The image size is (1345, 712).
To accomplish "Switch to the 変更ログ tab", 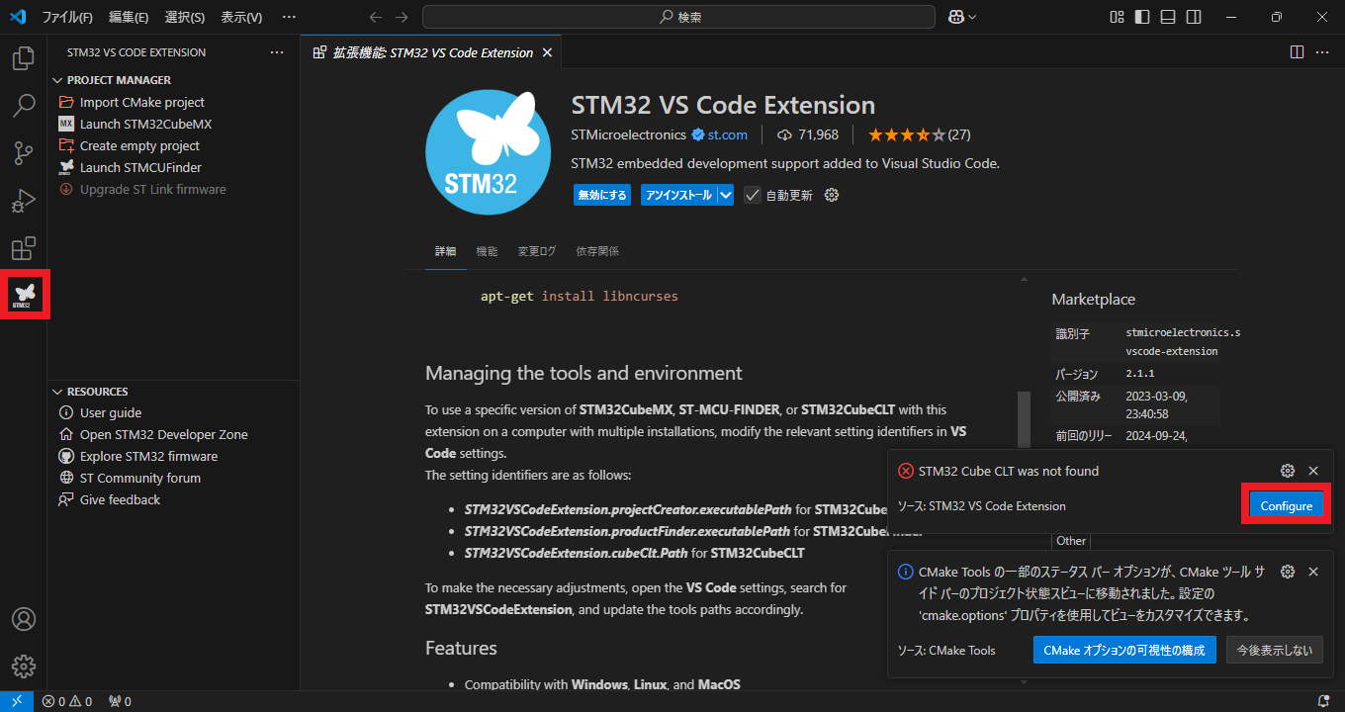I will tap(536, 251).
